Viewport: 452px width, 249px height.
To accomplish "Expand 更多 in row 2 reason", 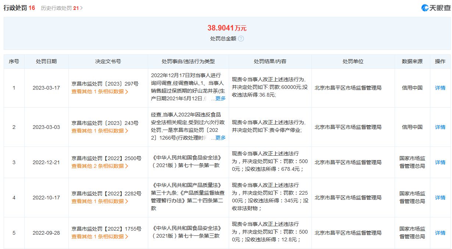I will [220, 138].
